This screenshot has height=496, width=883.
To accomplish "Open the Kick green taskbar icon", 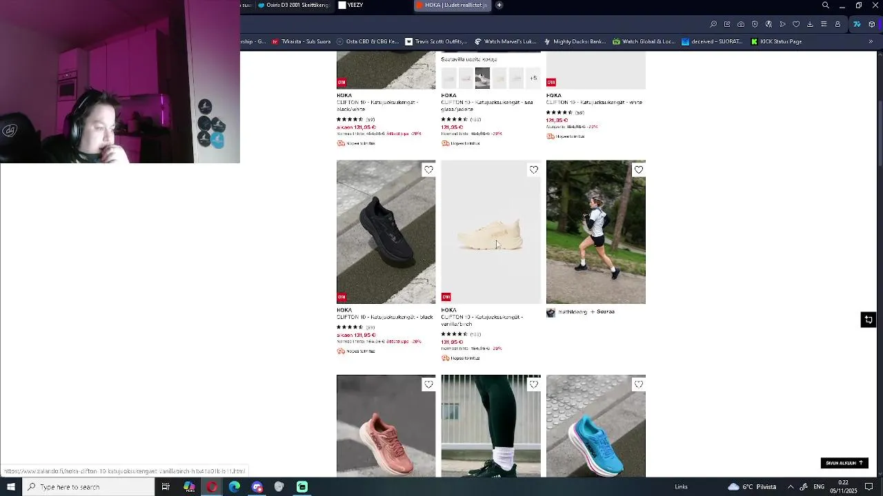I will 302,487.
